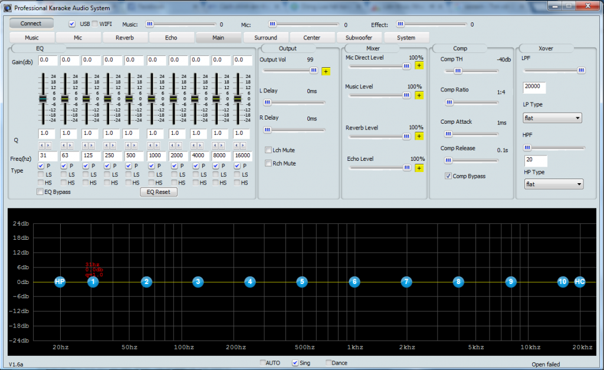
Task: Open the LP Type dropdown
Action: 552,118
